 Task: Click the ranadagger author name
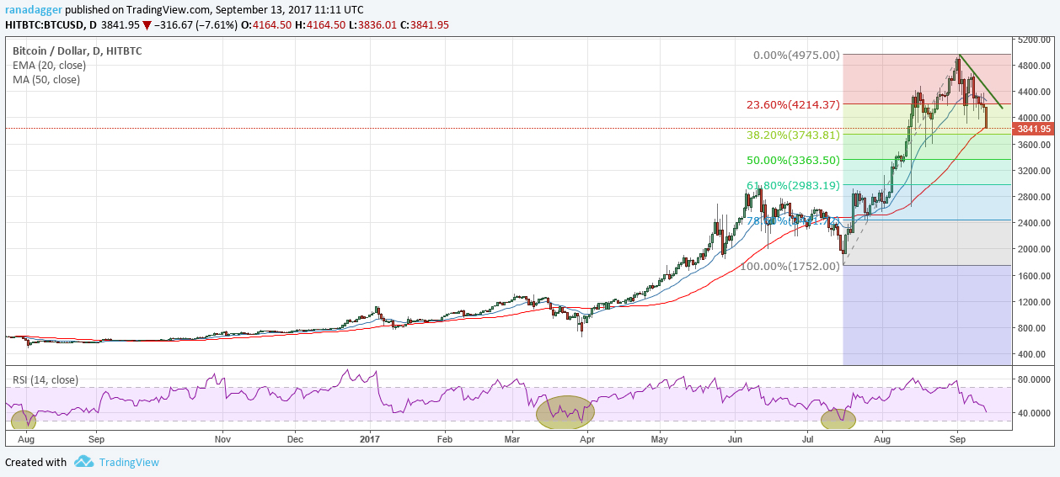click(32, 10)
